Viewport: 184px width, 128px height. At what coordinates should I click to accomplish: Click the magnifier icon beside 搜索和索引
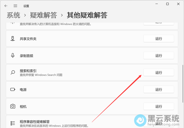[13, 73]
